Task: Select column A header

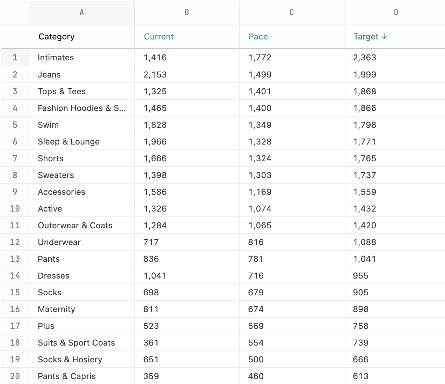Action: coord(82,13)
